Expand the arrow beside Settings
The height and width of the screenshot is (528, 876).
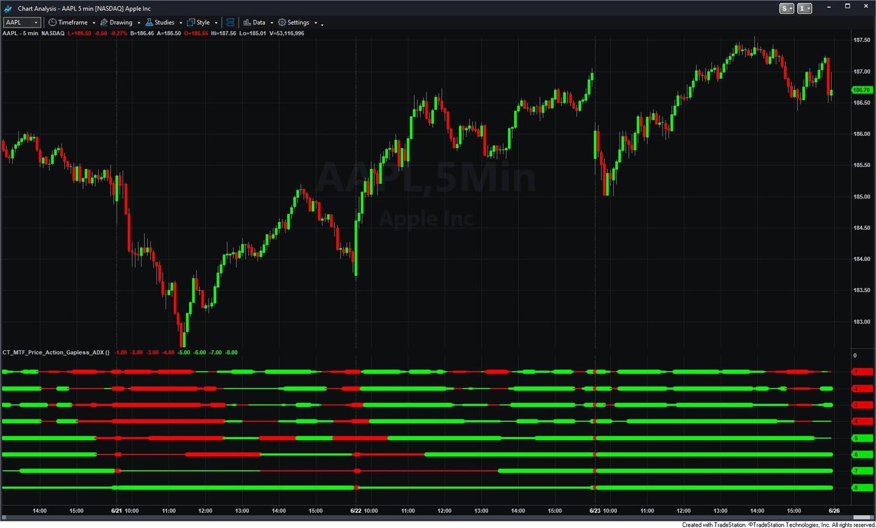pos(316,23)
